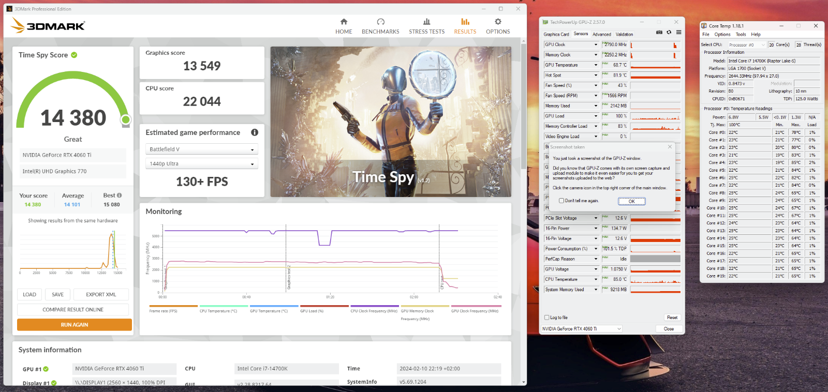Open 3DMark OPTIONS gear
The height and width of the screenshot is (392, 828).
tap(498, 22)
